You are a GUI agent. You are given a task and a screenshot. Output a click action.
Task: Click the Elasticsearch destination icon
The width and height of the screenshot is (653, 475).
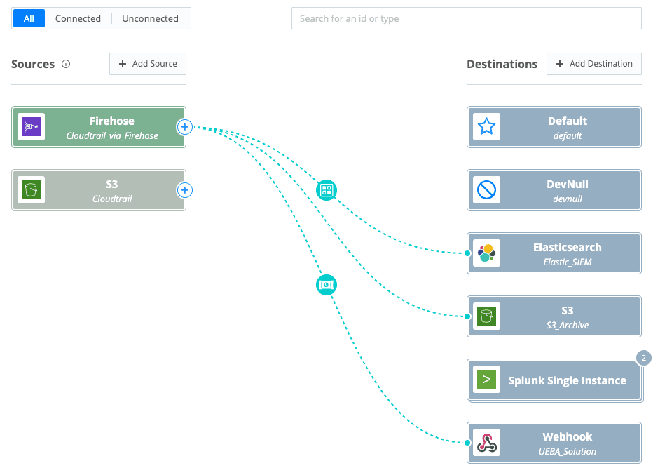[486, 253]
